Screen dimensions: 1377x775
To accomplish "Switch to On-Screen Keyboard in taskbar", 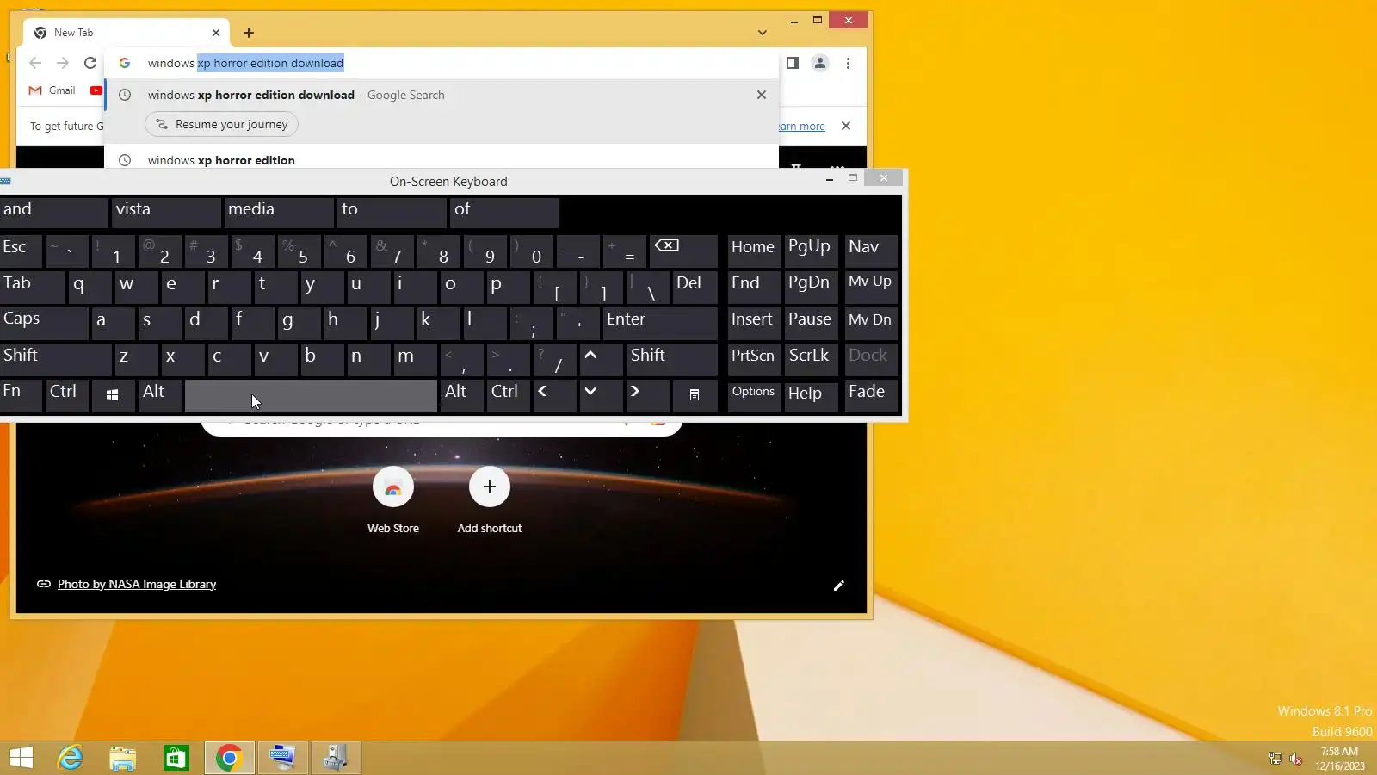I will point(282,758).
